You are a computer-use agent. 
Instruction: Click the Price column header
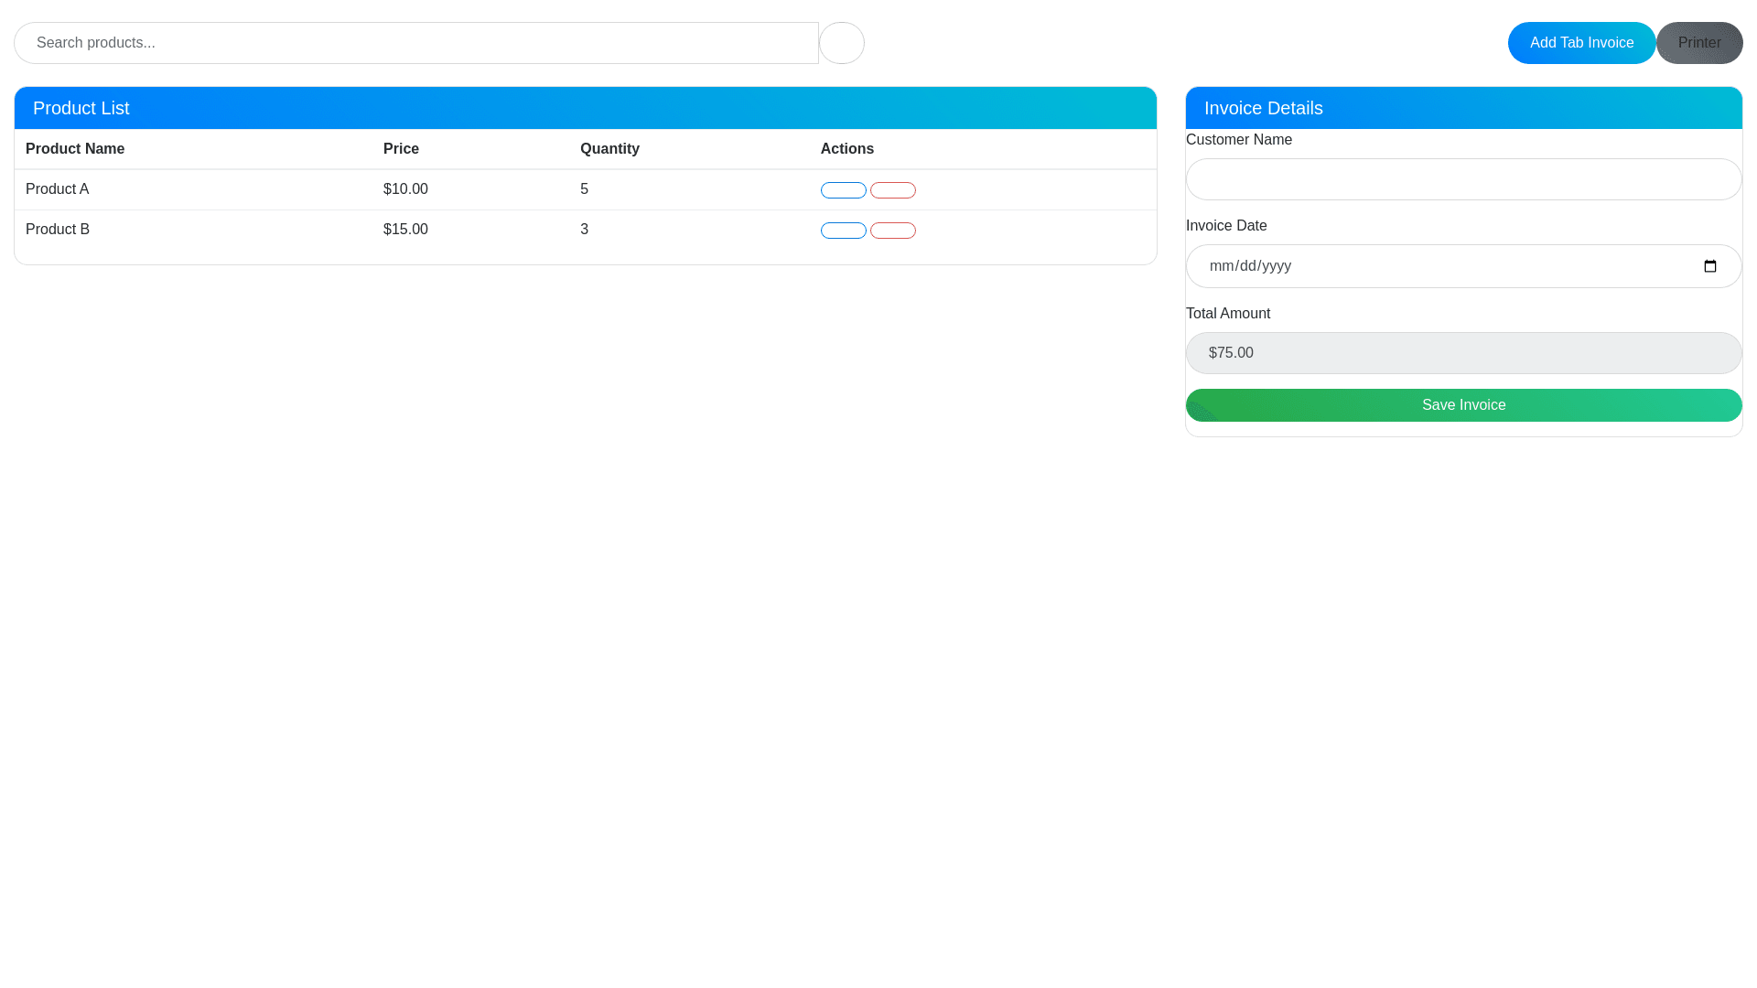(401, 149)
